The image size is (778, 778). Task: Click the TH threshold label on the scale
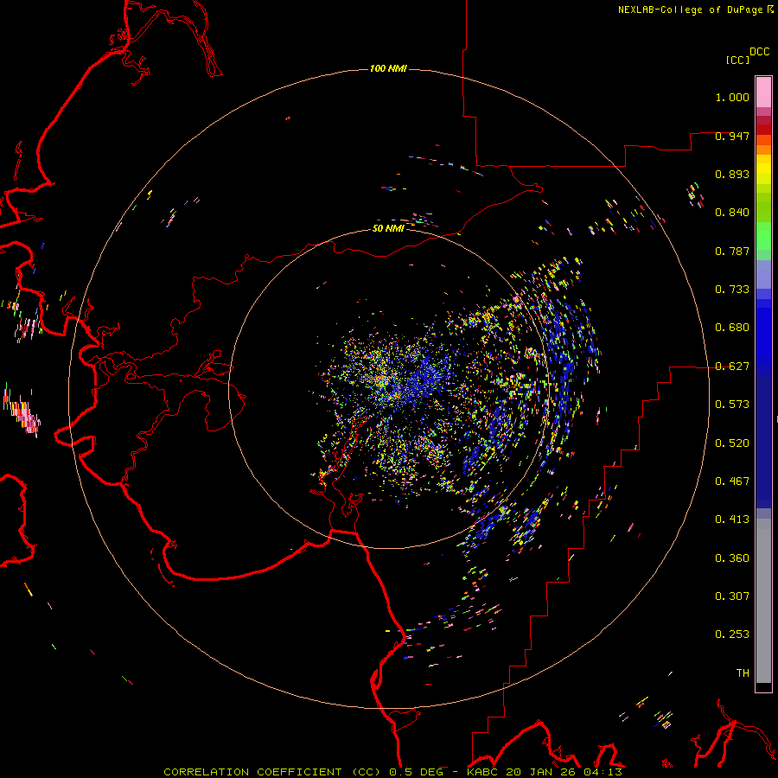pyautogui.click(x=743, y=673)
